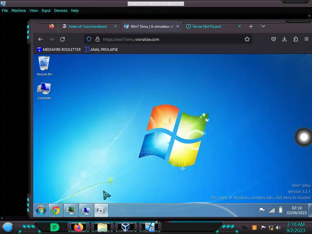Open the VirtualBox Machine menu

(19, 11)
